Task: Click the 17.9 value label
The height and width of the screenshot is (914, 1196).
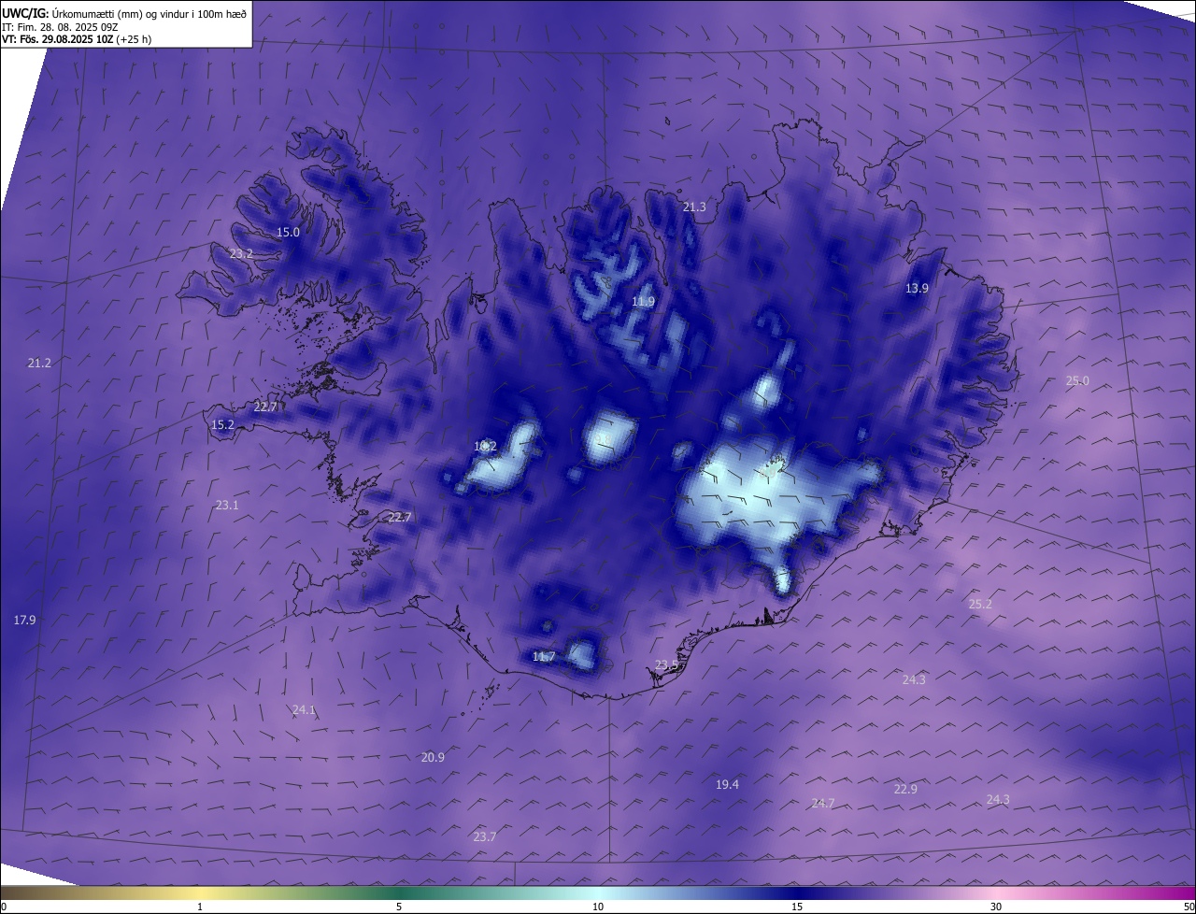Action: click(x=24, y=621)
